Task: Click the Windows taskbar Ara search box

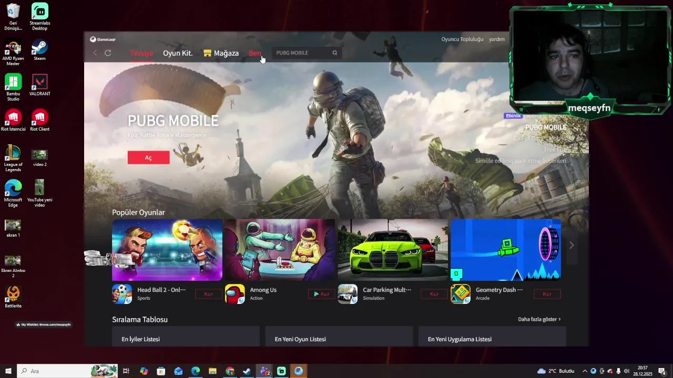Action: 67,371
